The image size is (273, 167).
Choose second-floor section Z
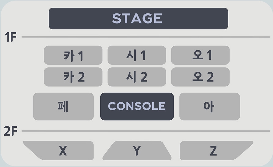pyautogui.click(x=216, y=151)
